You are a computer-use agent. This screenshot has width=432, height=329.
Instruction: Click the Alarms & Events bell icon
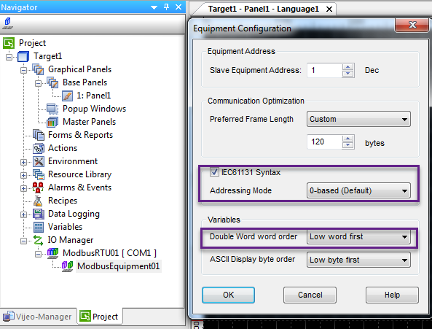pyautogui.click(x=38, y=187)
